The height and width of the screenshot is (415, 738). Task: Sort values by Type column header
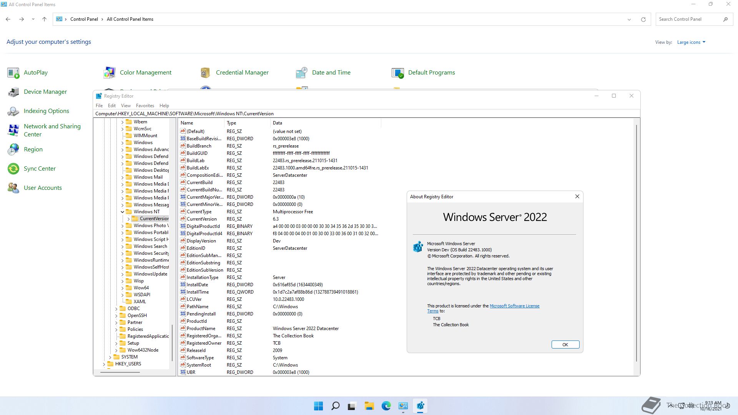pos(247,123)
